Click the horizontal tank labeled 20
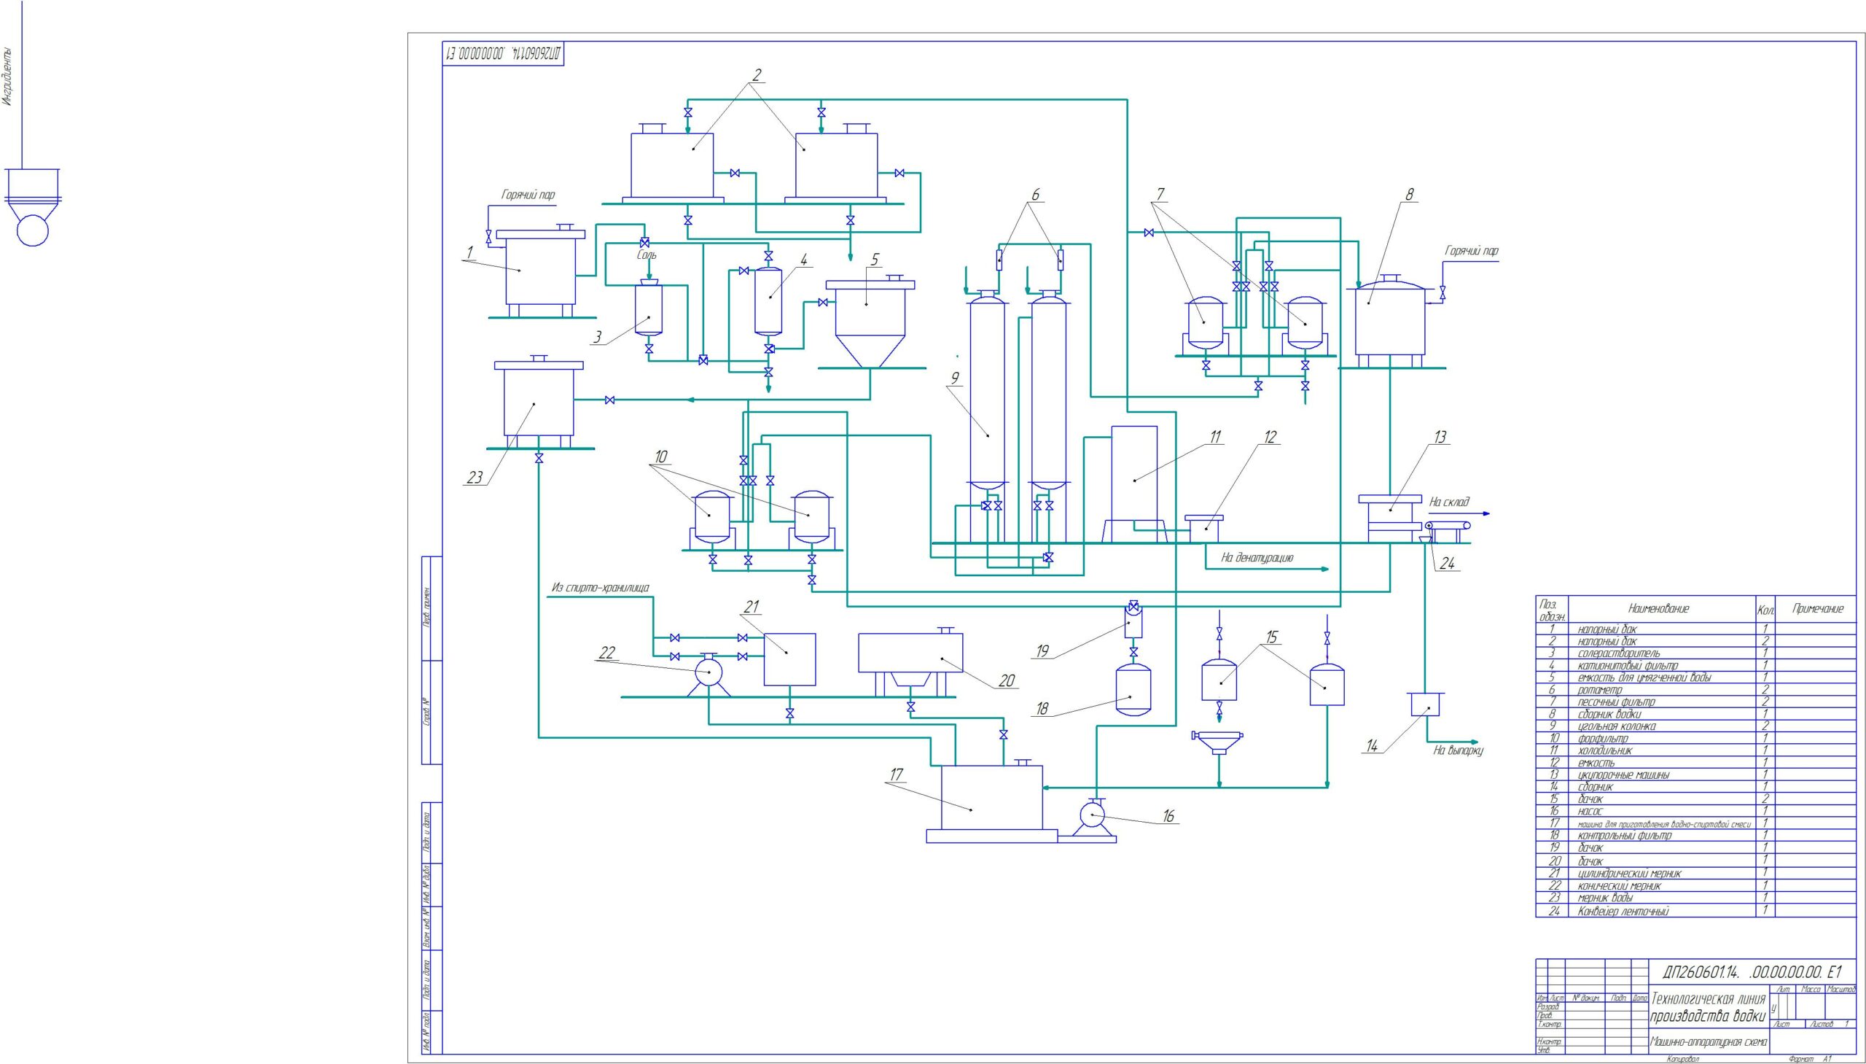The width and height of the screenshot is (1866, 1064). click(910, 653)
